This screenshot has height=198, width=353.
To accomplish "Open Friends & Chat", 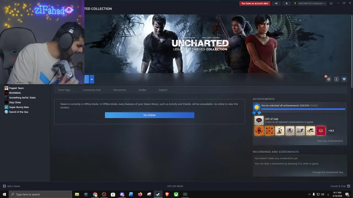I will [340, 186].
